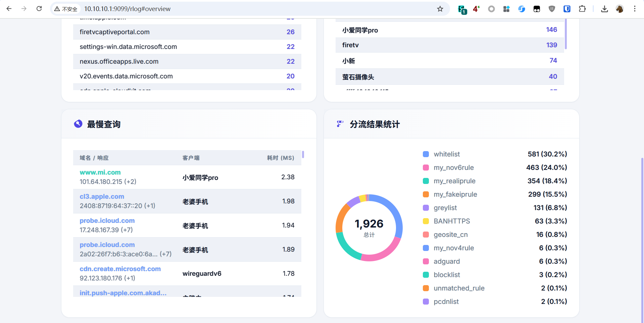The image size is (644, 323).
Task: Open the Bitwarden extension shield icon
Action: [x=567, y=9]
